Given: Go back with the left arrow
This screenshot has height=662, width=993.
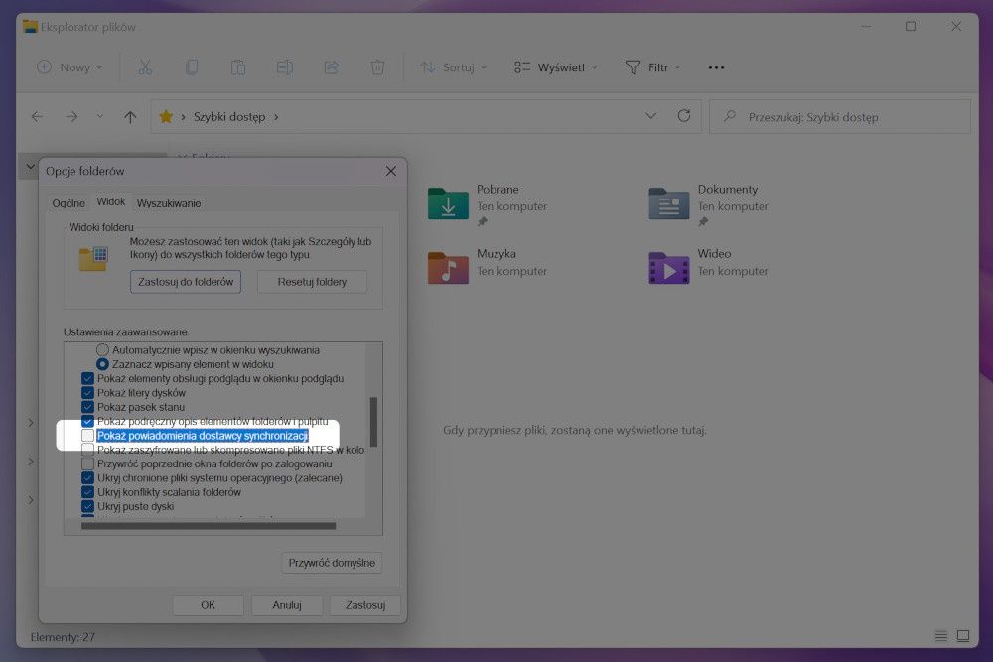Looking at the screenshot, I should (x=38, y=116).
